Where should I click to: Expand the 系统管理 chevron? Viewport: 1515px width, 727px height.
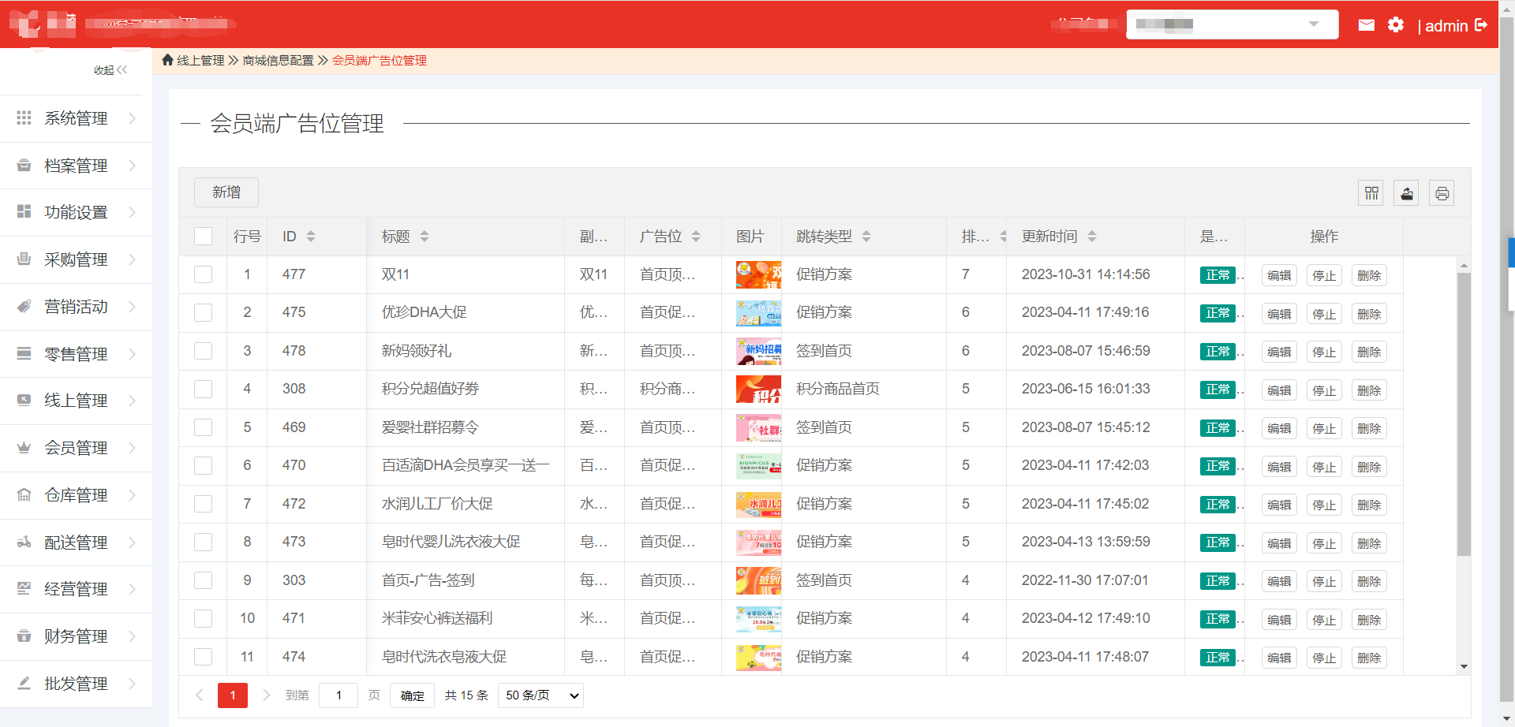tap(132, 118)
